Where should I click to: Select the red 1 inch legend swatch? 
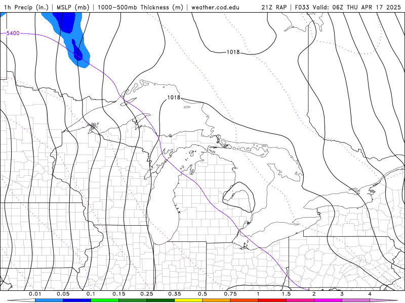click(272, 300)
